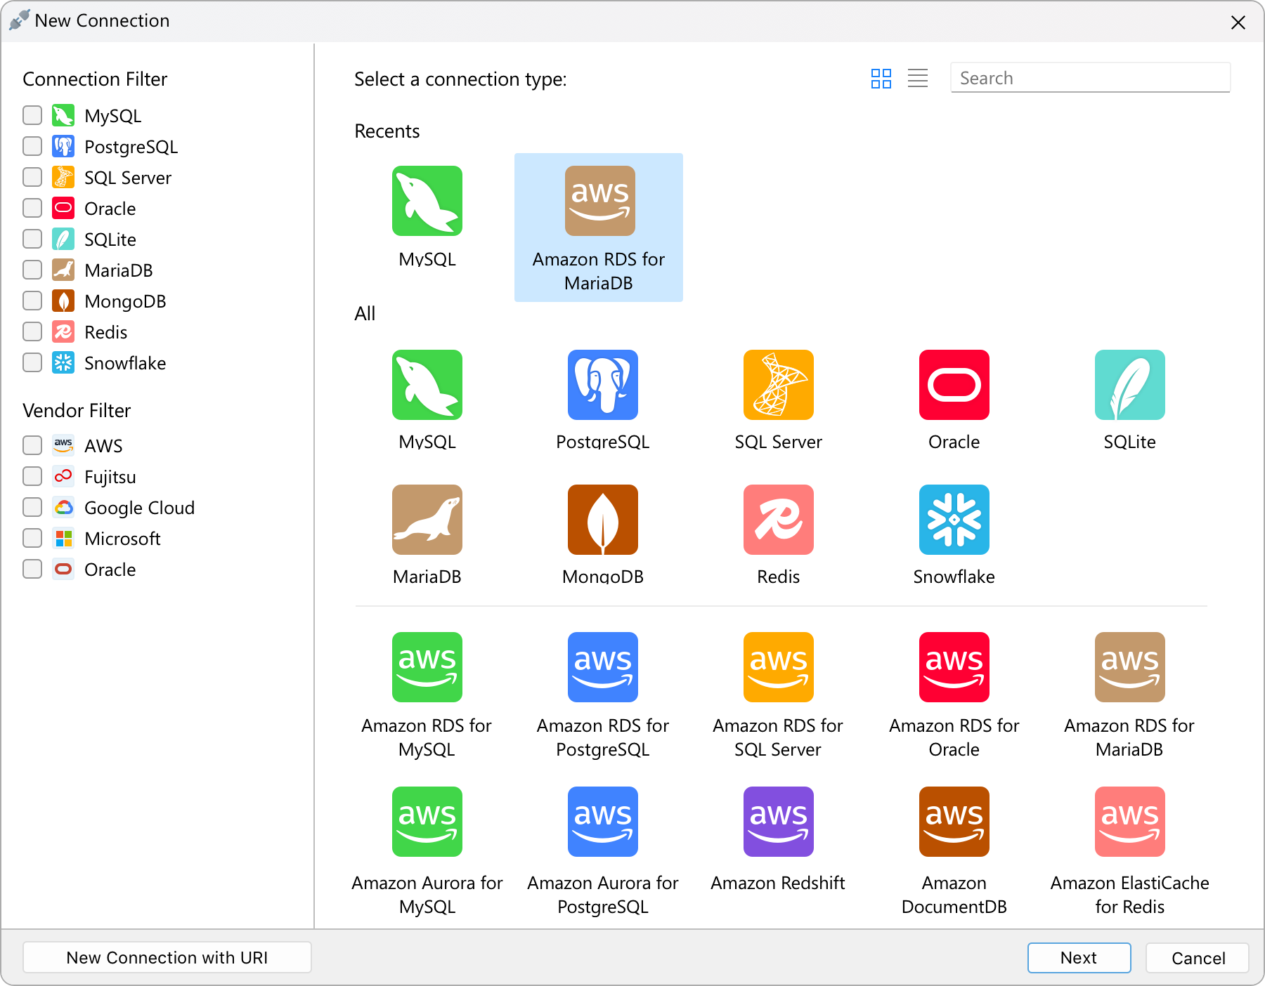Select Amazon RDS for Oracle icon
Screen dimensions: 1265x986
954,667
